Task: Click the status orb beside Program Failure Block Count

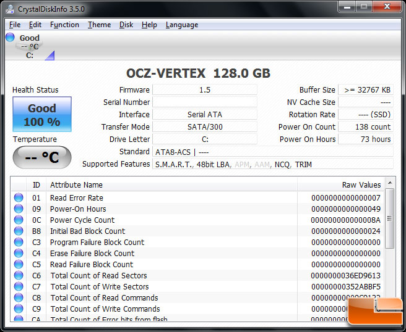Action: pyautogui.click(x=19, y=243)
